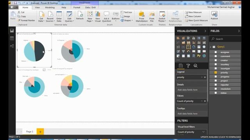Click New Quick Measure

pos(196,21)
